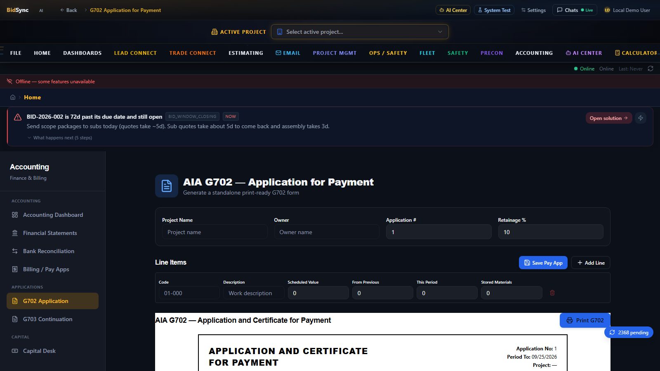Select G703 Continuation in sidebar
The height and width of the screenshot is (371, 660).
click(52, 319)
